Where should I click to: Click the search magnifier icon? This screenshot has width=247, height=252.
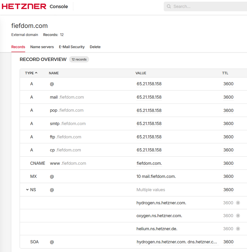(x=169, y=6)
